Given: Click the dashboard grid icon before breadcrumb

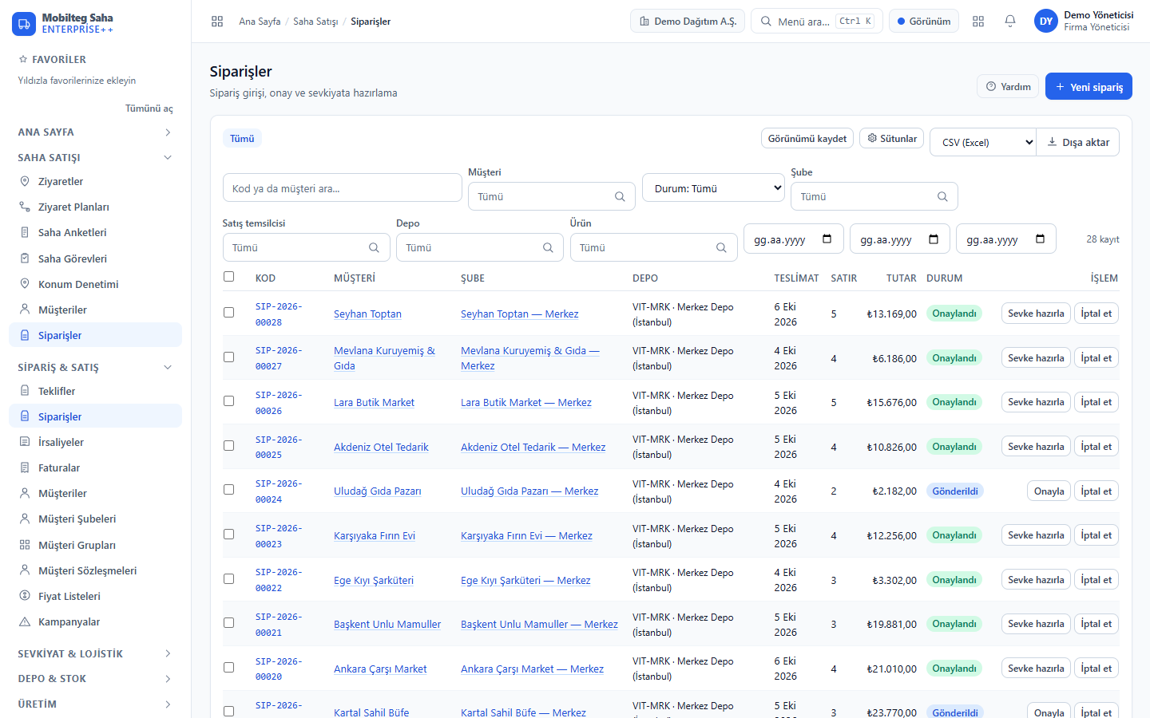Looking at the screenshot, I should 217,22.
